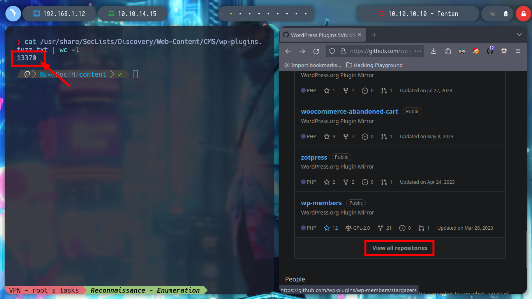
Task: Click wp-members stargazers star 12
Action: tap(331, 228)
